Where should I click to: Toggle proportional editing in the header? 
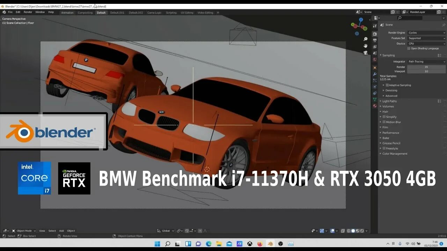click(x=200, y=231)
